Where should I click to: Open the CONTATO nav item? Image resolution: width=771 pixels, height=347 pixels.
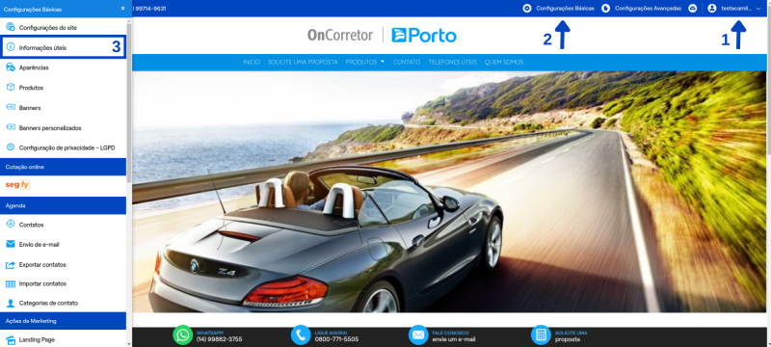[x=407, y=63]
